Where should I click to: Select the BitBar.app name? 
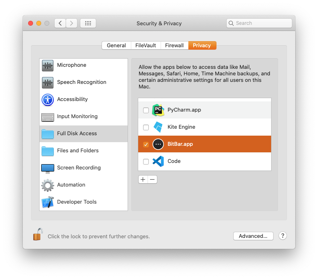pyautogui.click(x=180, y=144)
